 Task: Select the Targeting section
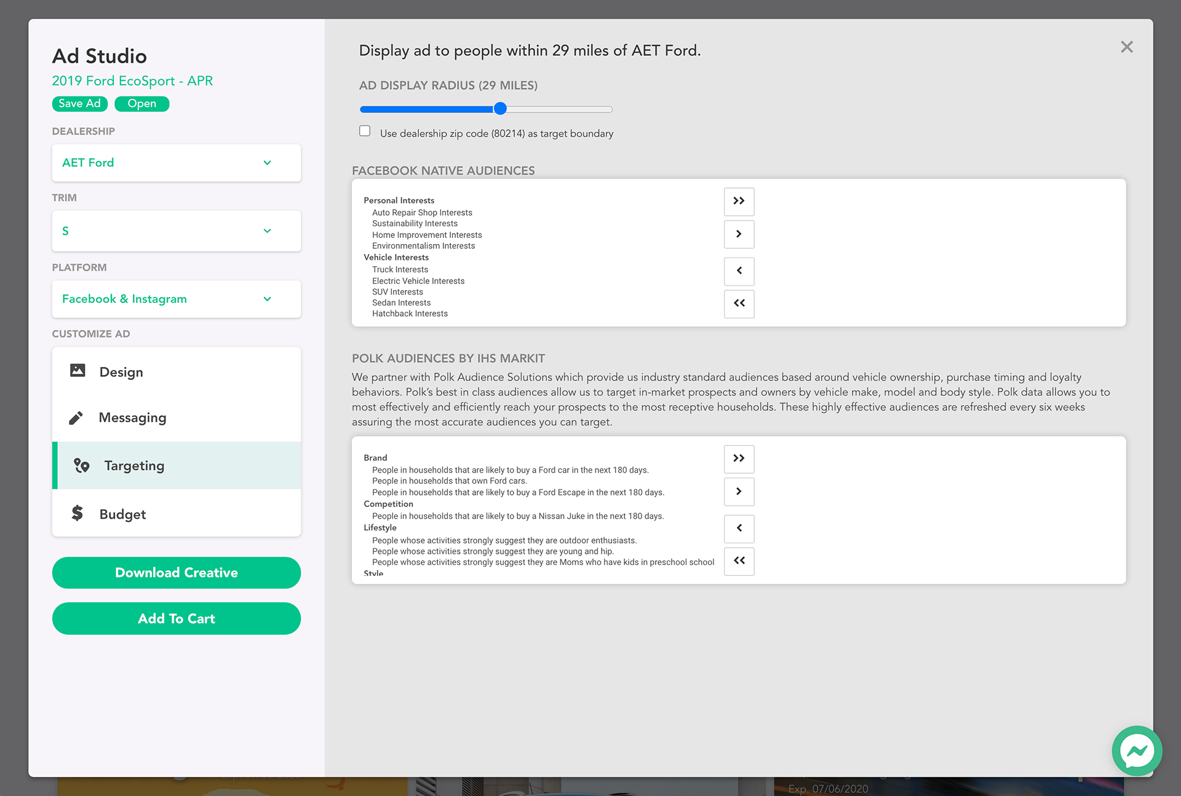click(177, 465)
